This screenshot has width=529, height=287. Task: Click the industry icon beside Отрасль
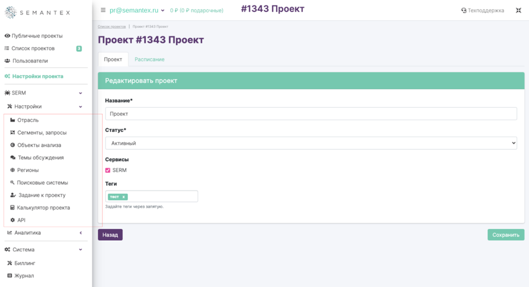pyautogui.click(x=13, y=120)
